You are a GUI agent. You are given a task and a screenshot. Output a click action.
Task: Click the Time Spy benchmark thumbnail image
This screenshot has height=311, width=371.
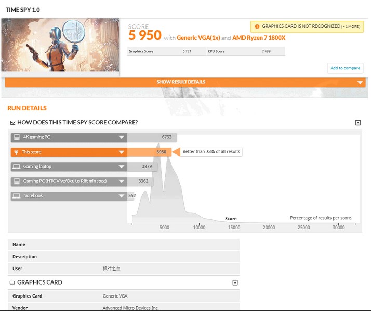coord(60,45)
